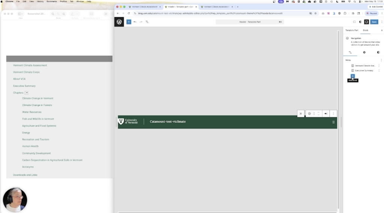Open the Header Template Part command palette
384x213 pixels.
[249, 22]
